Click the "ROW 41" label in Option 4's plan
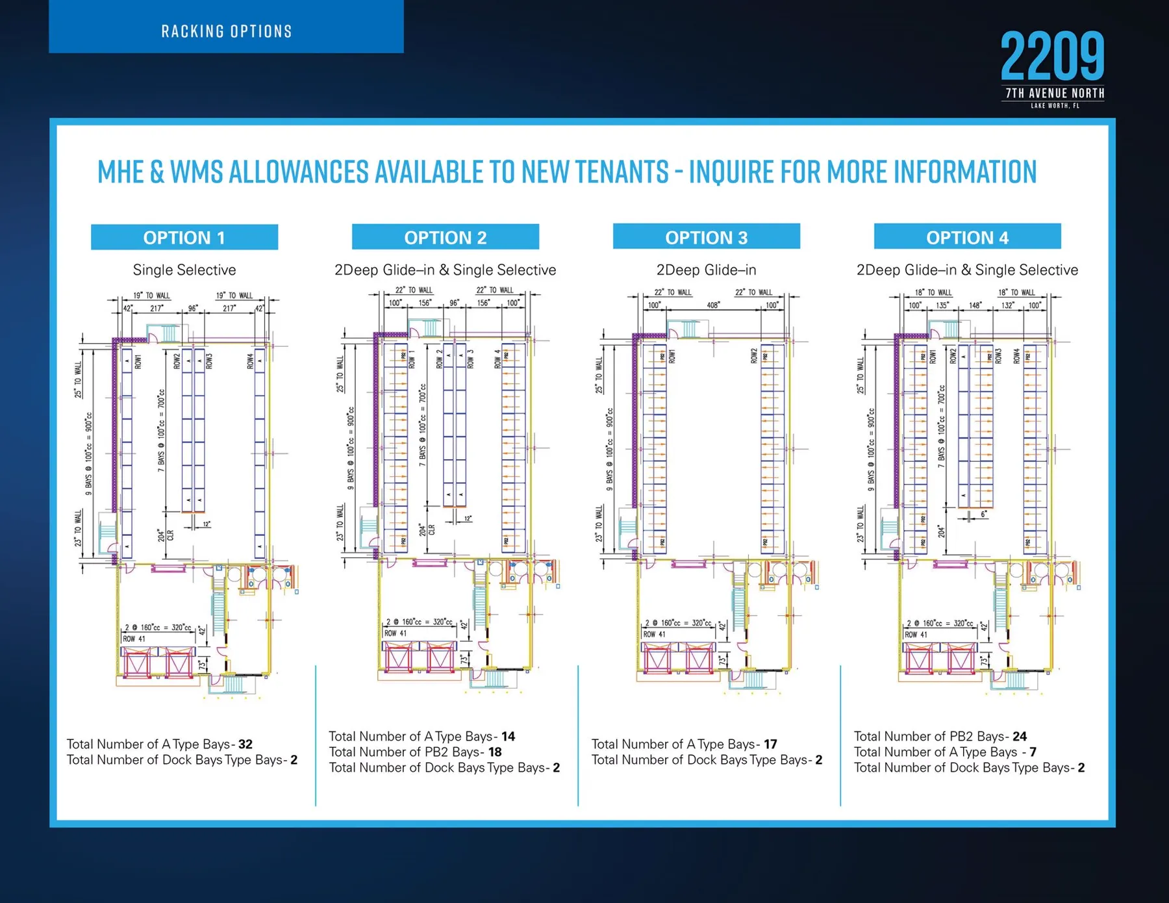Screen dimensions: 1169x903 916,635
